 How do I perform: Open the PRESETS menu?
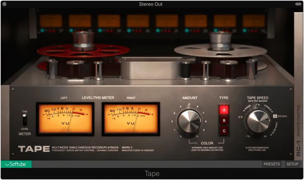271,164
